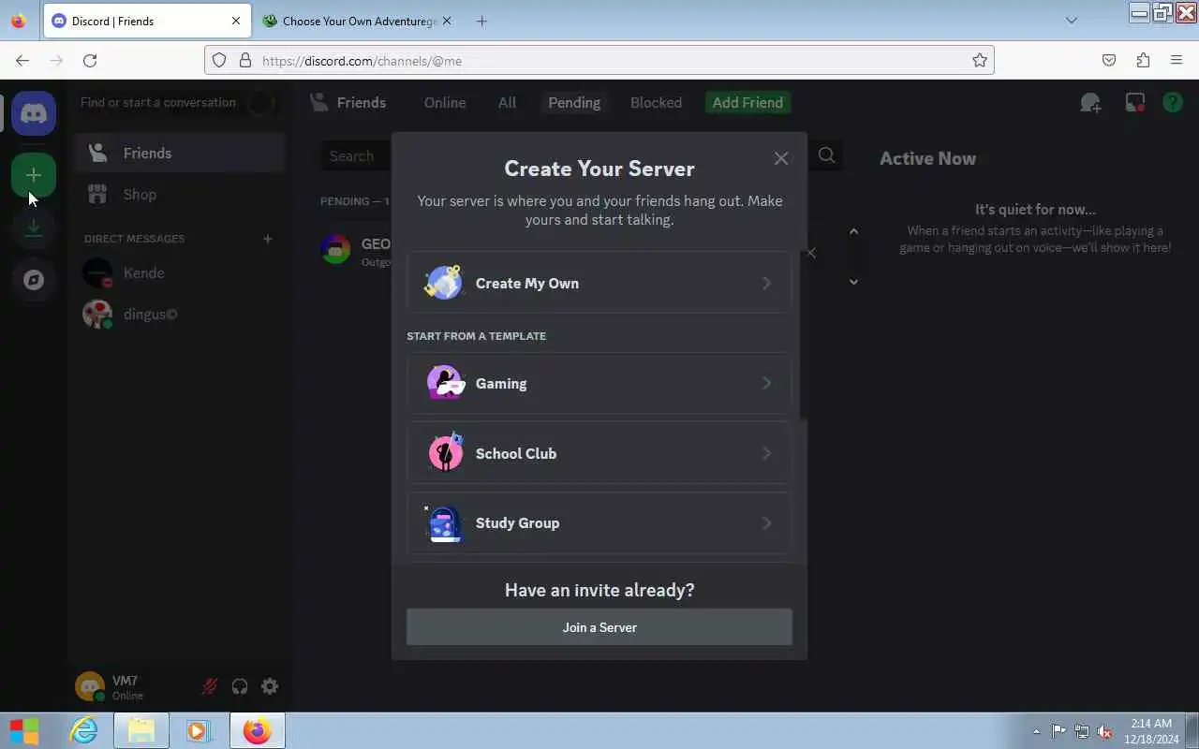1199x749 pixels.
Task: Click the Study Group backpack icon
Action: click(x=444, y=523)
